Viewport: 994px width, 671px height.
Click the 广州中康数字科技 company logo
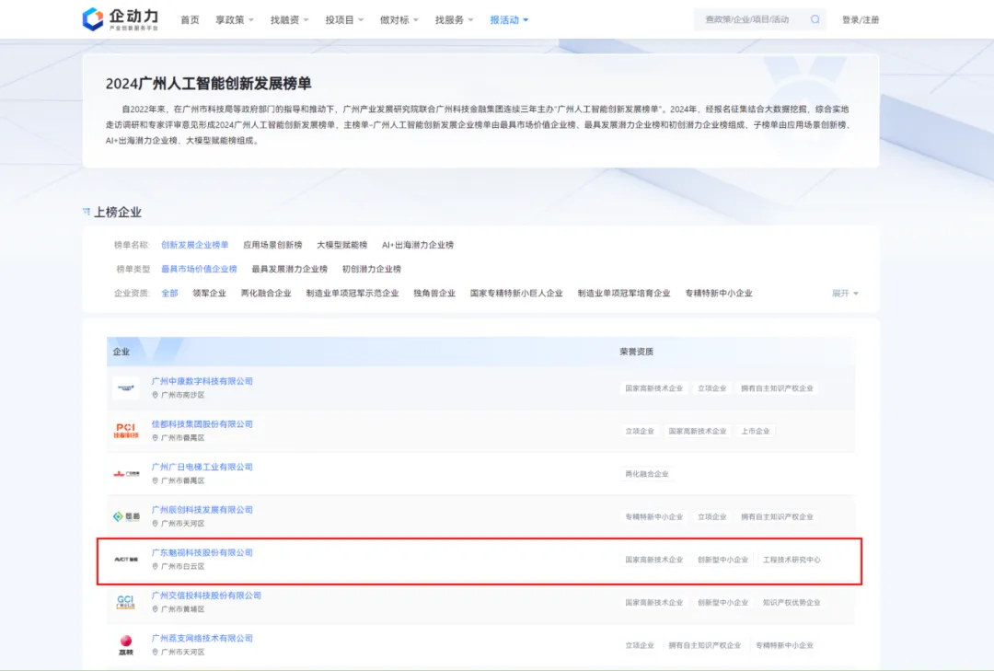click(x=126, y=388)
